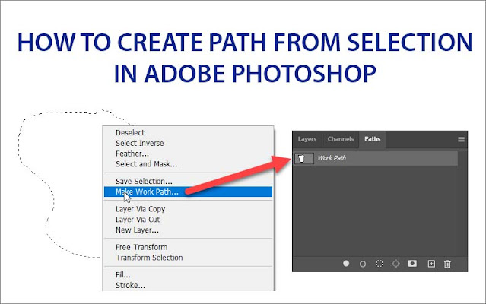Select Layer Via Copy
This screenshot has width=486, height=304.
click(141, 209)
